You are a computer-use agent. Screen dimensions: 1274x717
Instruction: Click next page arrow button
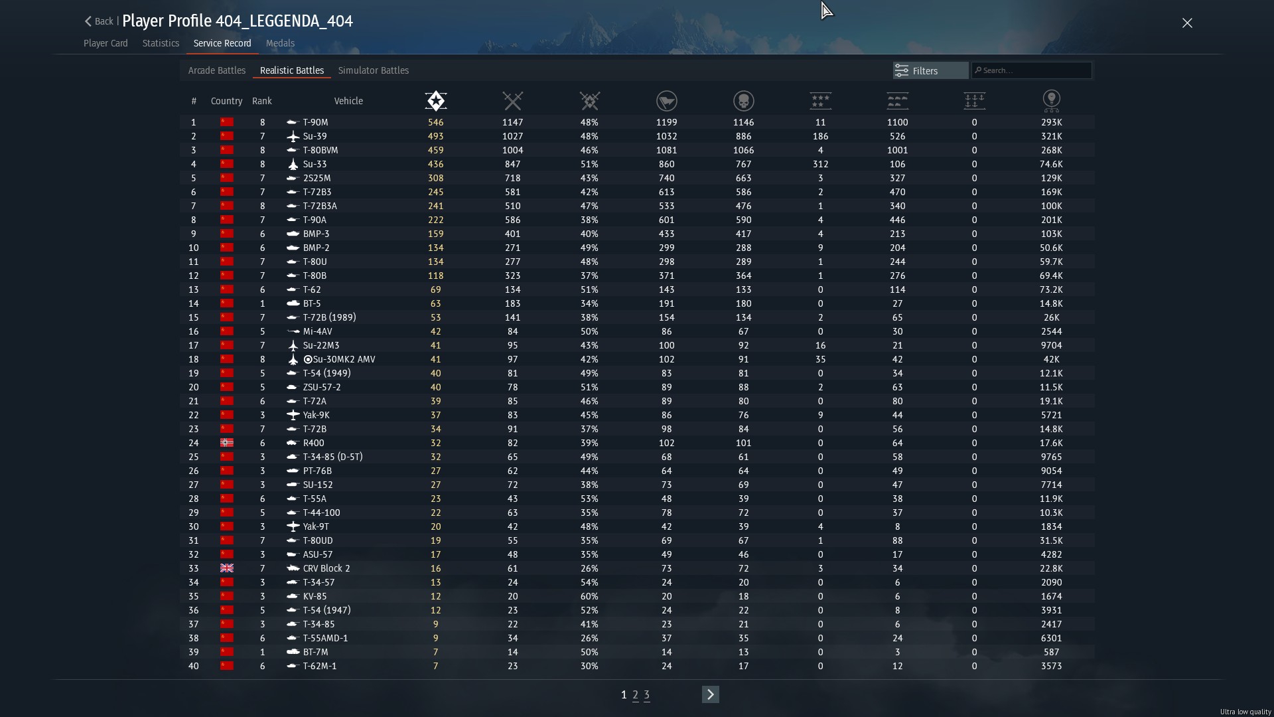tap(710, 694)
